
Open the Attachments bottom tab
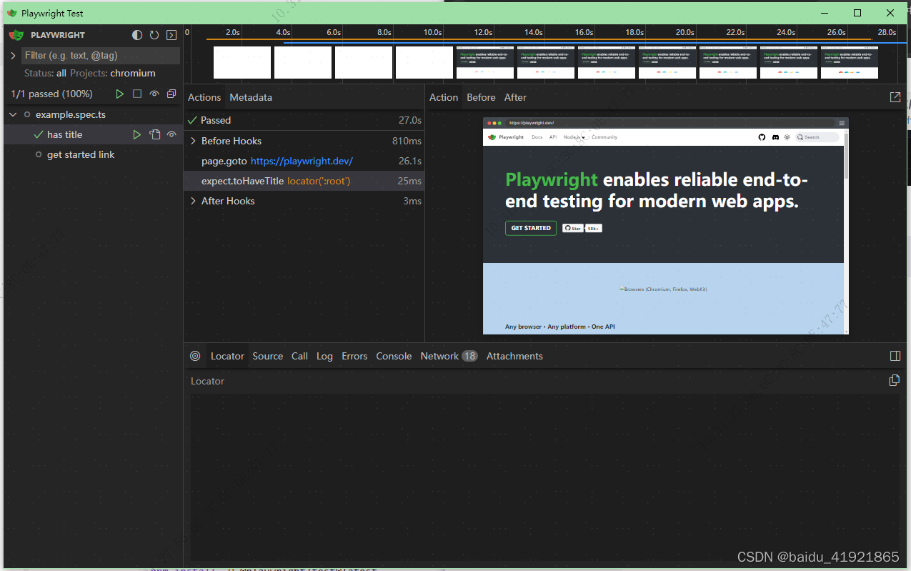(x=514, y=356)
